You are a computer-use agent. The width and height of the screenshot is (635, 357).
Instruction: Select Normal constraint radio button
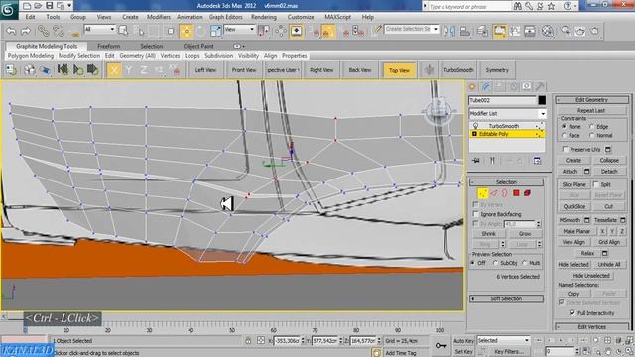pyautogui.click(x=591, y=135)
